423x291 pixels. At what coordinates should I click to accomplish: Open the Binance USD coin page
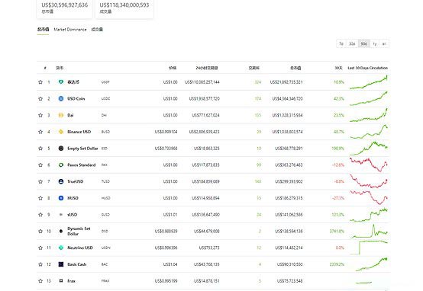tap(79, 132)
